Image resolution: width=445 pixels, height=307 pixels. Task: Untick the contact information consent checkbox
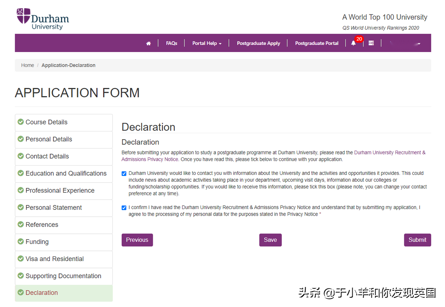(x=124, y=173)
